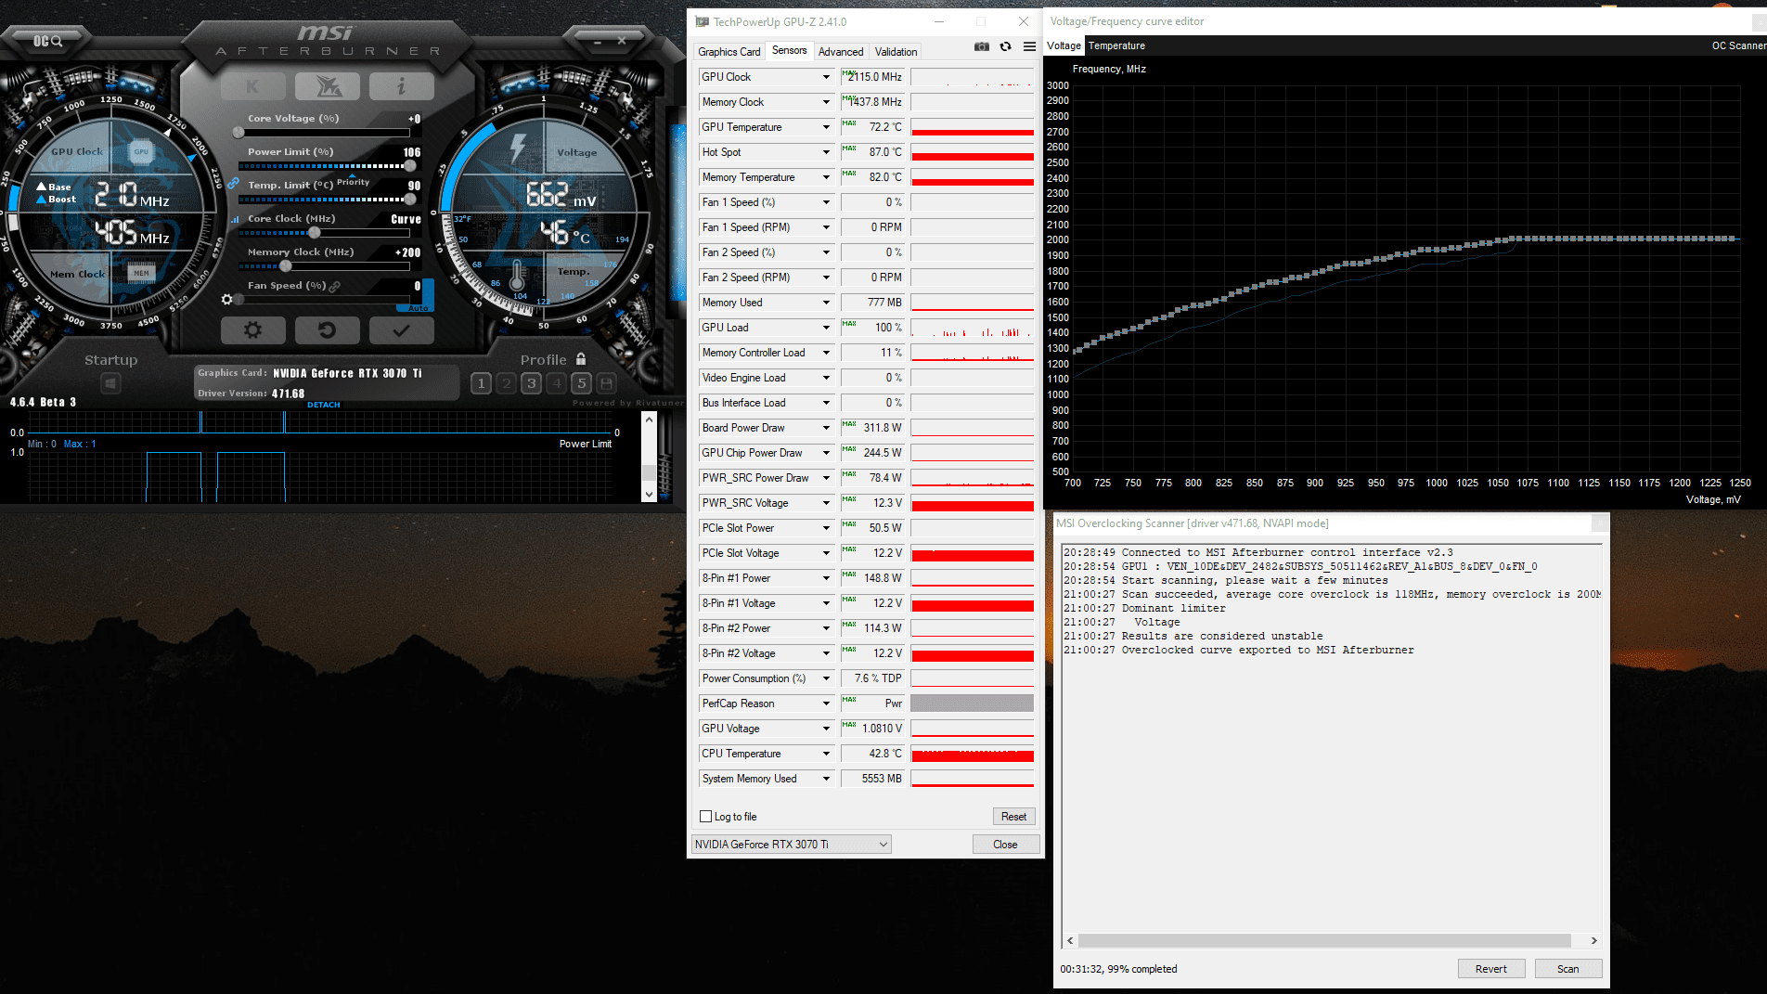
Task: Toggle temperature limit Priority marker
Action: click(x=353, y=180)
